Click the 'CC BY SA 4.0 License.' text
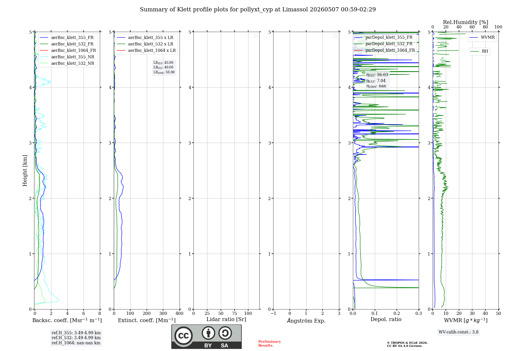The height and width of the screenshot is (351, 516). [405, 346]
